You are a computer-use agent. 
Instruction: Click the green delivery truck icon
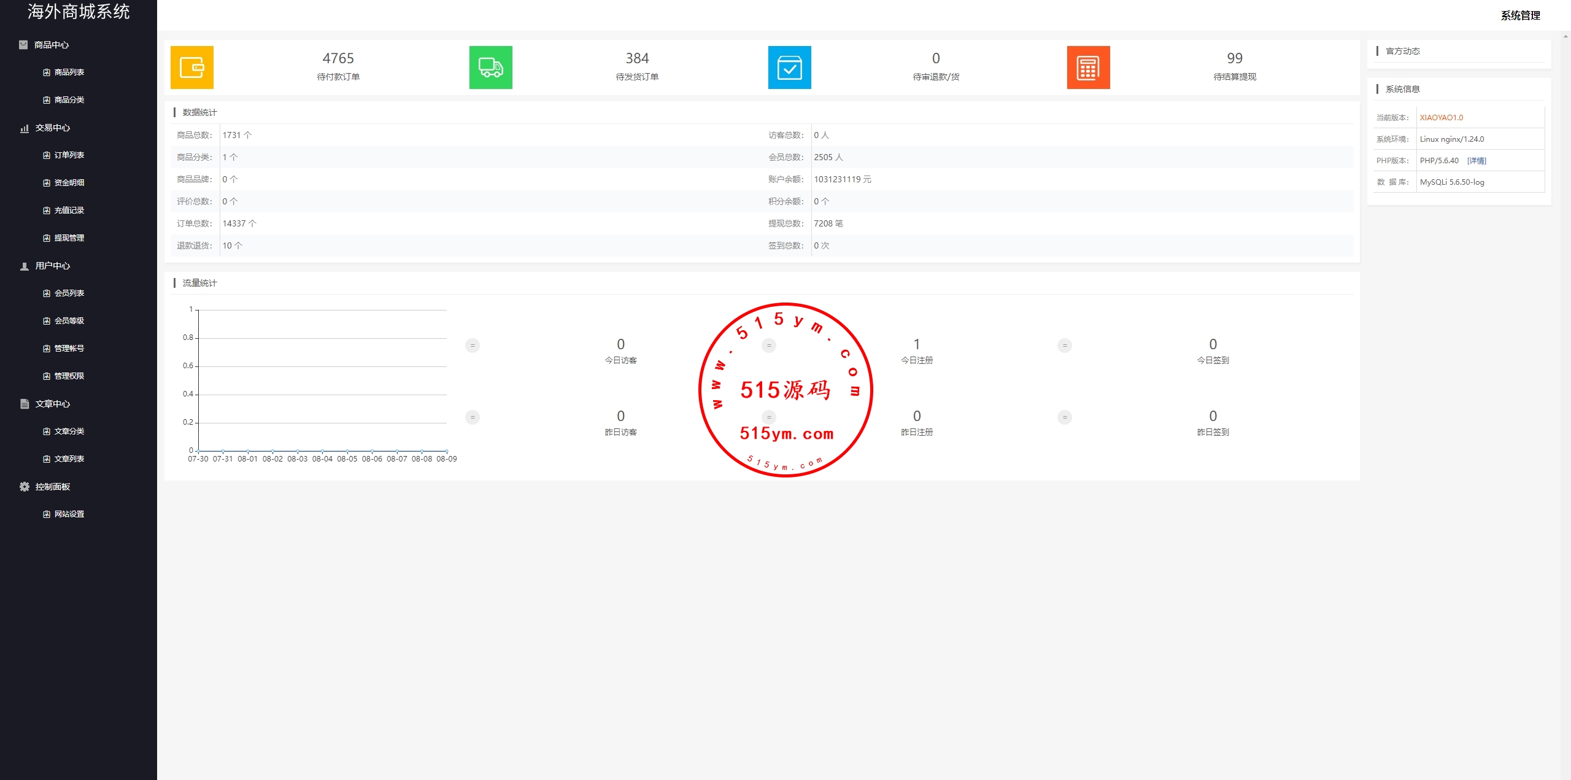click(490, 68)
